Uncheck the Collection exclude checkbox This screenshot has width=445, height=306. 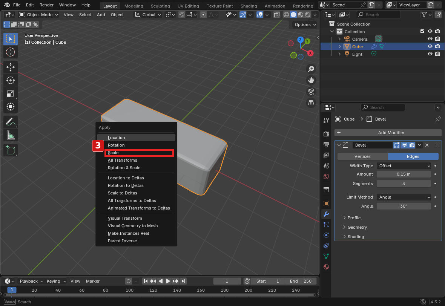click(422, 32)
